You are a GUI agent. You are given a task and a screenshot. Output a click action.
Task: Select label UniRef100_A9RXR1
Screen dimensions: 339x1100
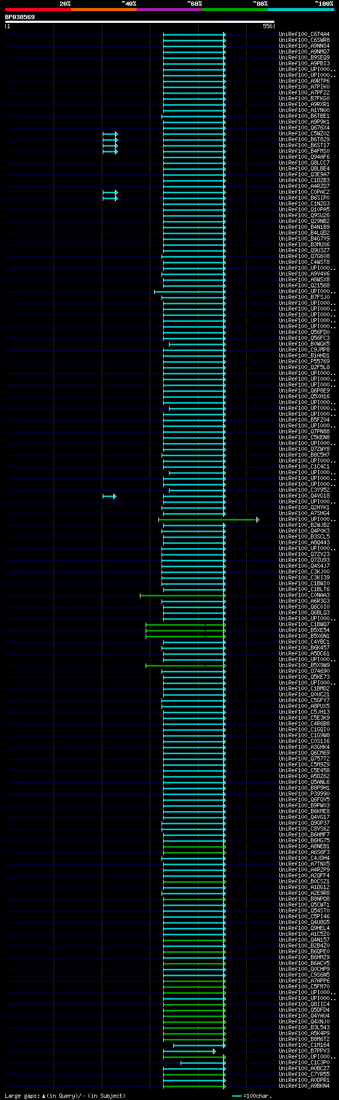coord(304,105)
